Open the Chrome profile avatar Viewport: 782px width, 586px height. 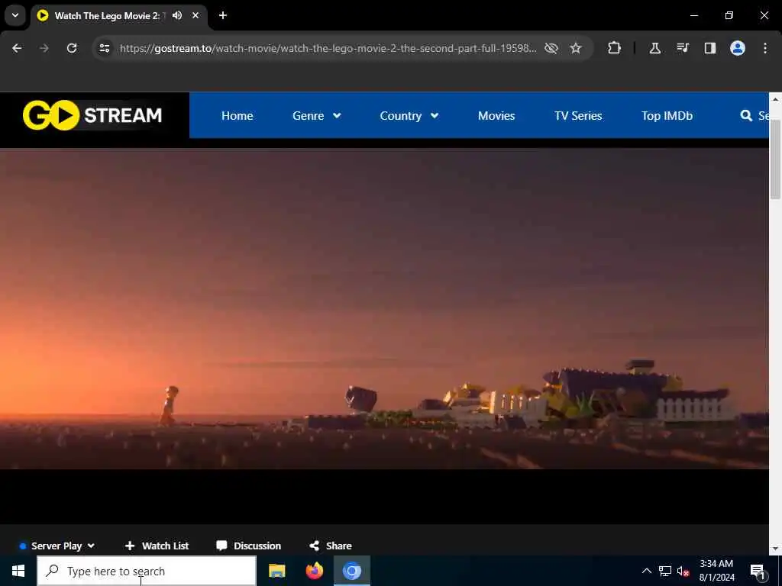tap(737, 48)
